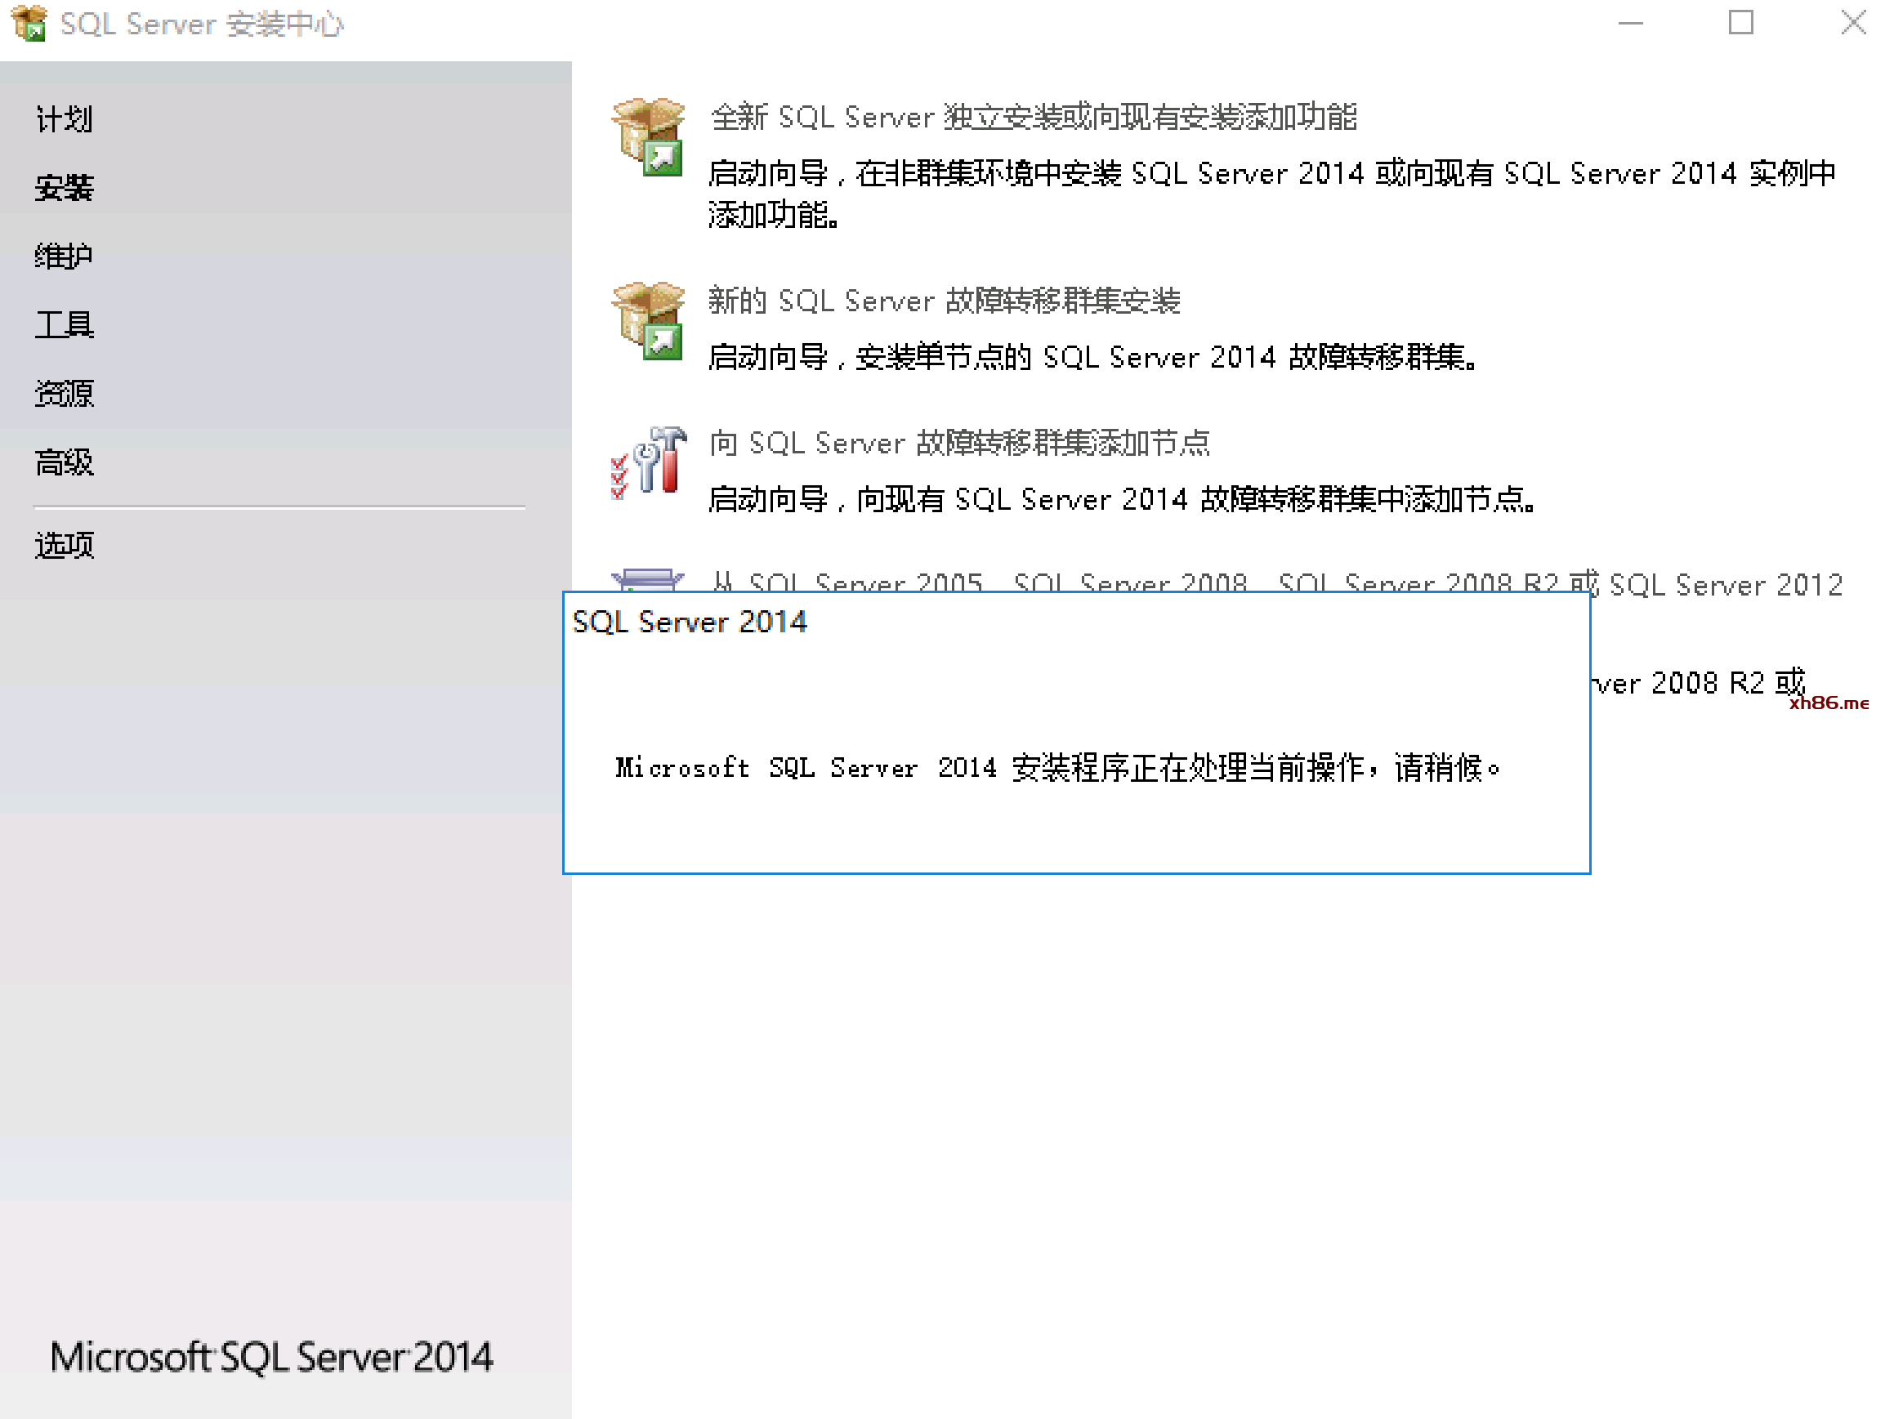The width and height of the screenshot is (1894, 1419).
Task: Click the failover cluster installation box icon
Action: pyautogui.click(x=648, y=321)
